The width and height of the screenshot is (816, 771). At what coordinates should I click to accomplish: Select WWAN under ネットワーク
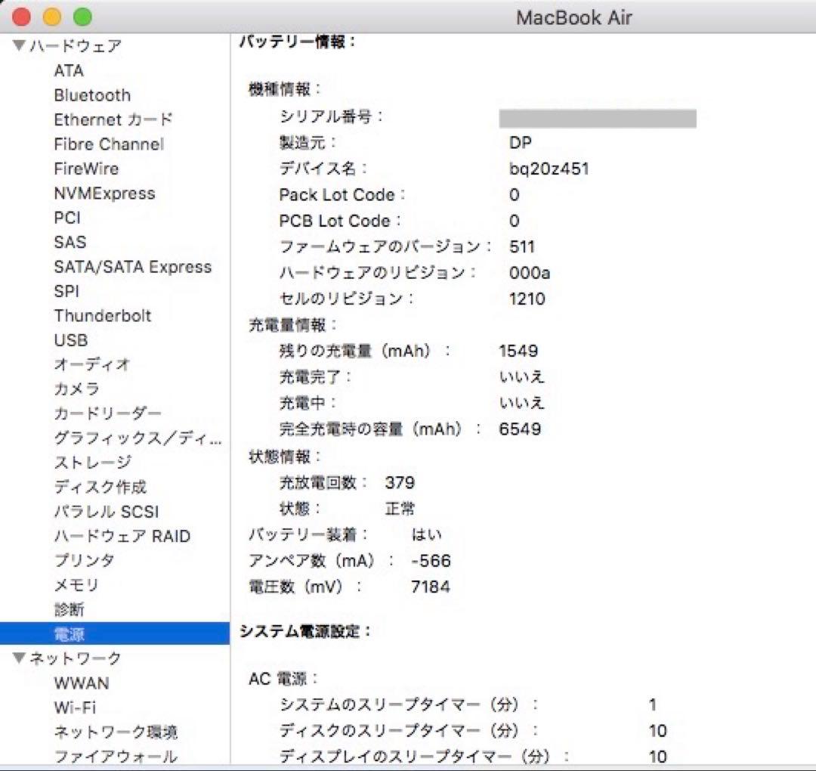click(81, 683)
